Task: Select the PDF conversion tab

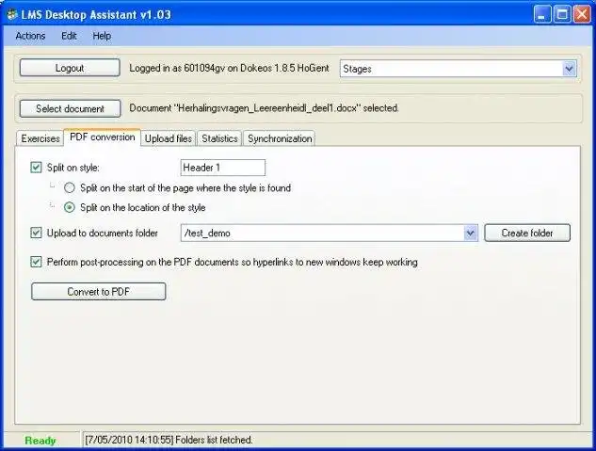Action: pyautogui.click(x=103, y=137)
